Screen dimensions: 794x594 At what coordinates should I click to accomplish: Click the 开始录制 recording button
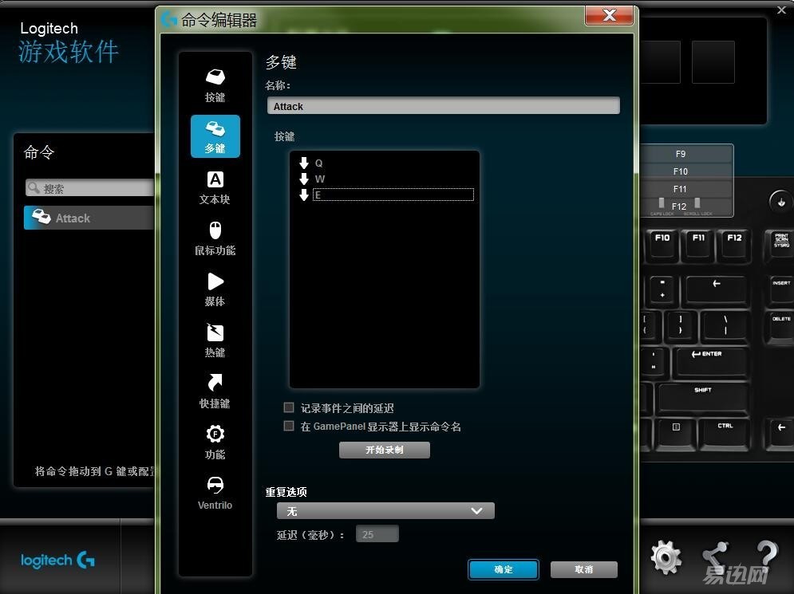coord(385,449)
